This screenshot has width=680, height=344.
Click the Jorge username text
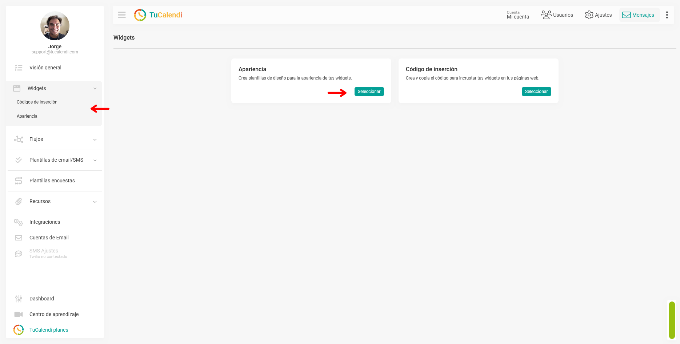point(55,46)
